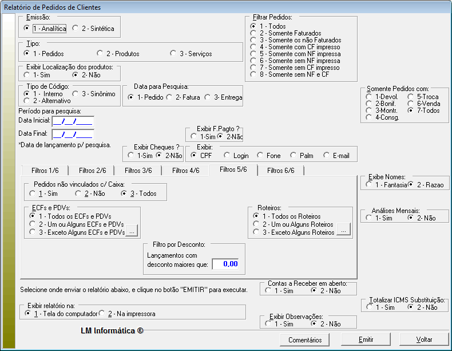This screenshot has width=452, height=351.
Task: Click the Data Inicial date field
Action: point(73,121)
